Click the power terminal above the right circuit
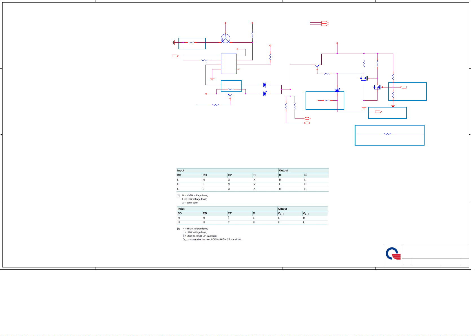The height and width of the screenshot is (336, 475). [337, 43]
